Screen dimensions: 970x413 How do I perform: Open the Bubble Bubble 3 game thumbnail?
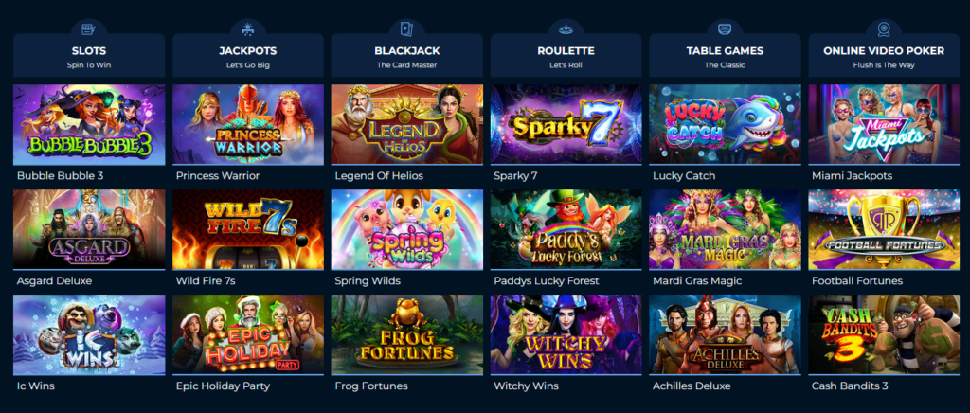tap(89, 124)
